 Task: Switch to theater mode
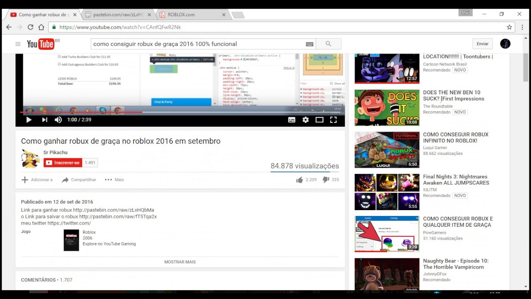point(319,120)
